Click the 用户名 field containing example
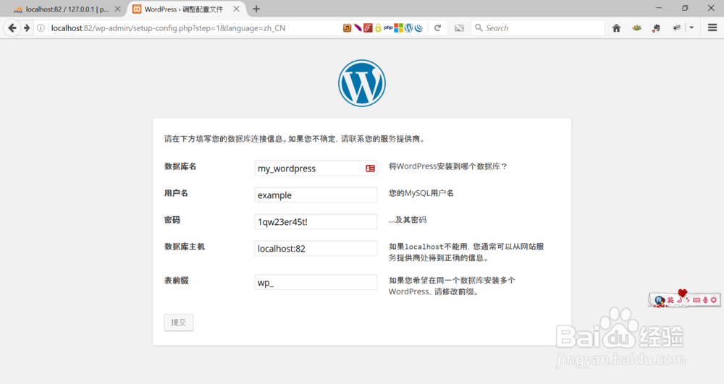The image size is (724, 384). click(316, 195)
